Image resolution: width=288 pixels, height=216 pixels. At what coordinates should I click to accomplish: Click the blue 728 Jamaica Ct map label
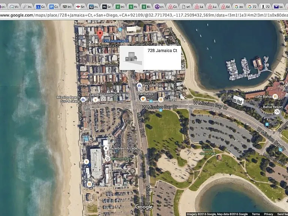pos(115,41)
